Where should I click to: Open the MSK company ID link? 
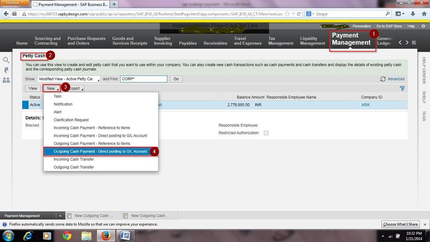coord(365,105)
